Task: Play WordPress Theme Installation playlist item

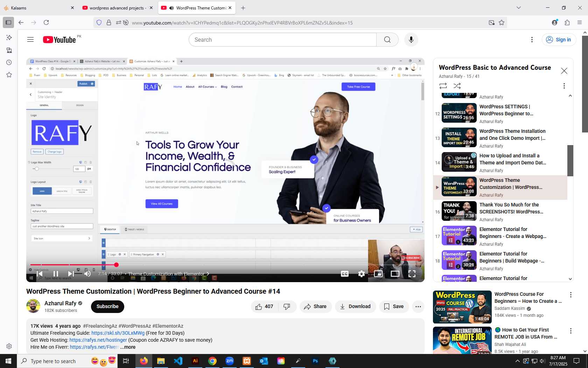Action: [x=500, y=138]
